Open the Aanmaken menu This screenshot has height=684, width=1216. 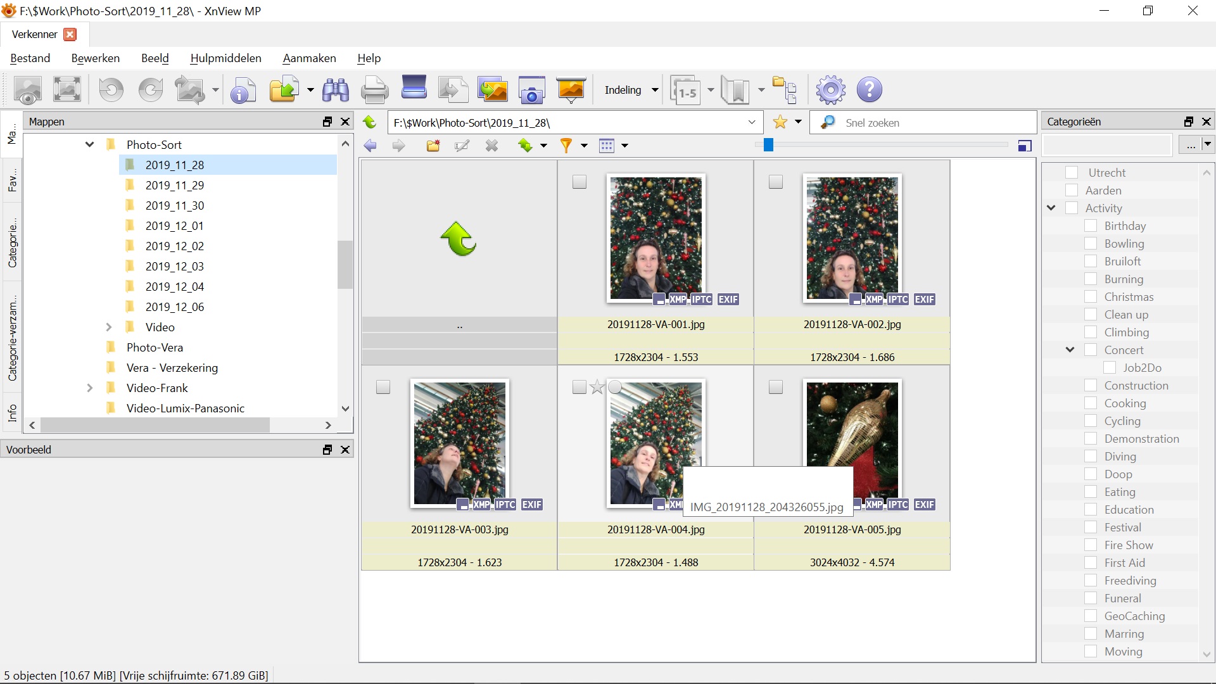coord(309,58)
